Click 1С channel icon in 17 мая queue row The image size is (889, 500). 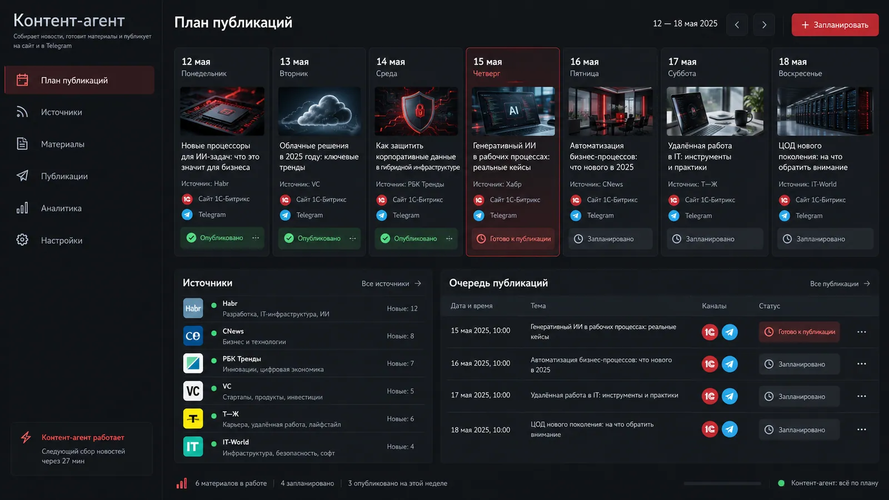coord(710,396)
